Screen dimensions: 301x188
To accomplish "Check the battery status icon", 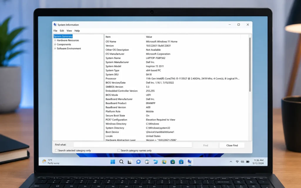I will click(248, 162).
